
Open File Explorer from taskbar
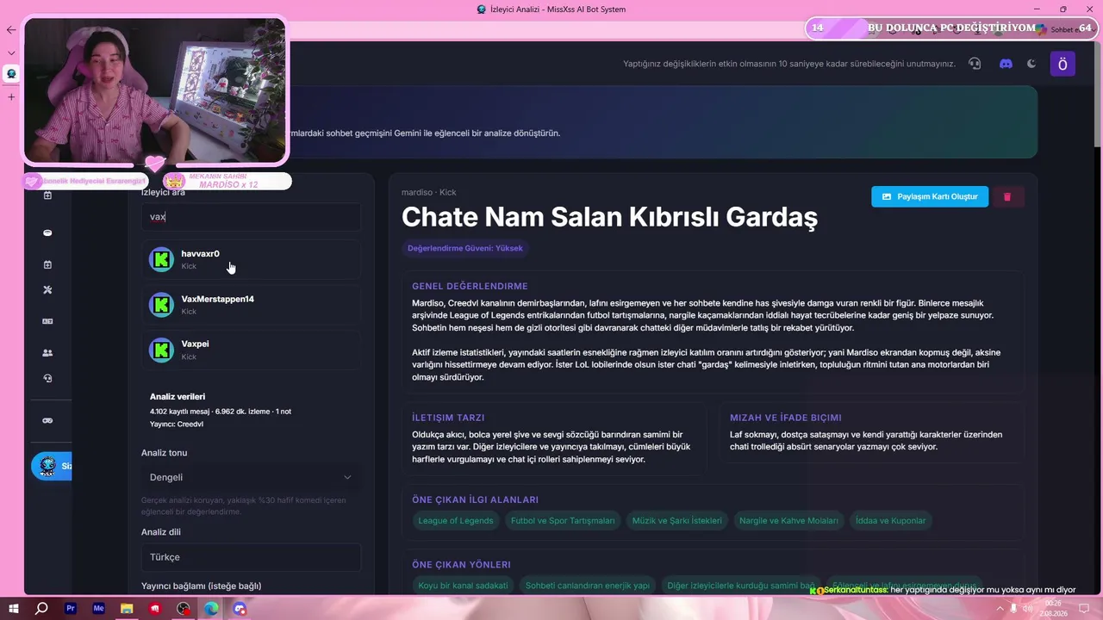coord(127,609)
